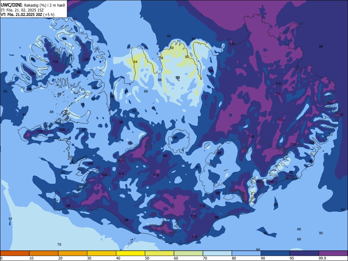This screenshot has width=348, height=261.
Task: Click the 'UWC/DINI: Rakastig (%) í 2 m hæð' title
Action: click(33, 5)
